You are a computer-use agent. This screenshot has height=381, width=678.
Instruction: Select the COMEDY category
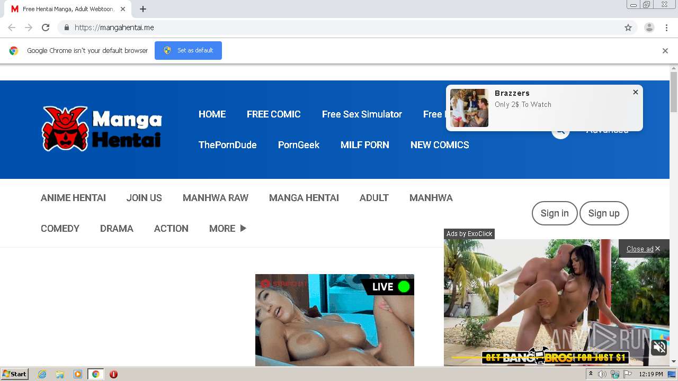point(60,229)
